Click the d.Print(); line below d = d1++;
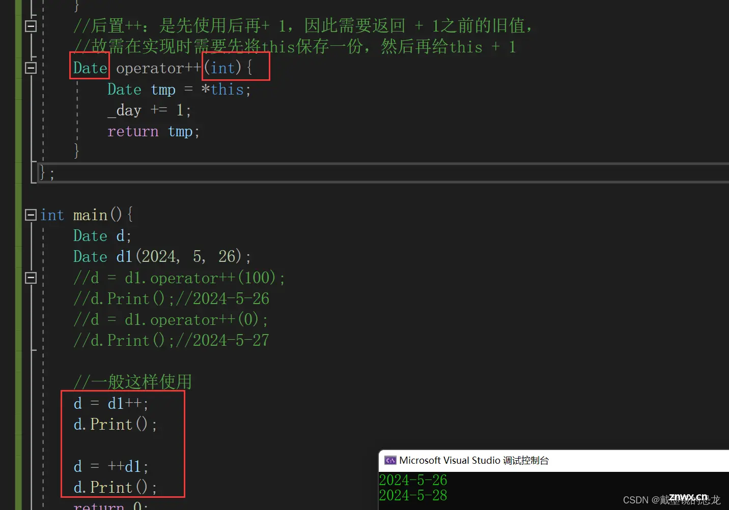Screen dimensions: 729x510 (116, 424)
